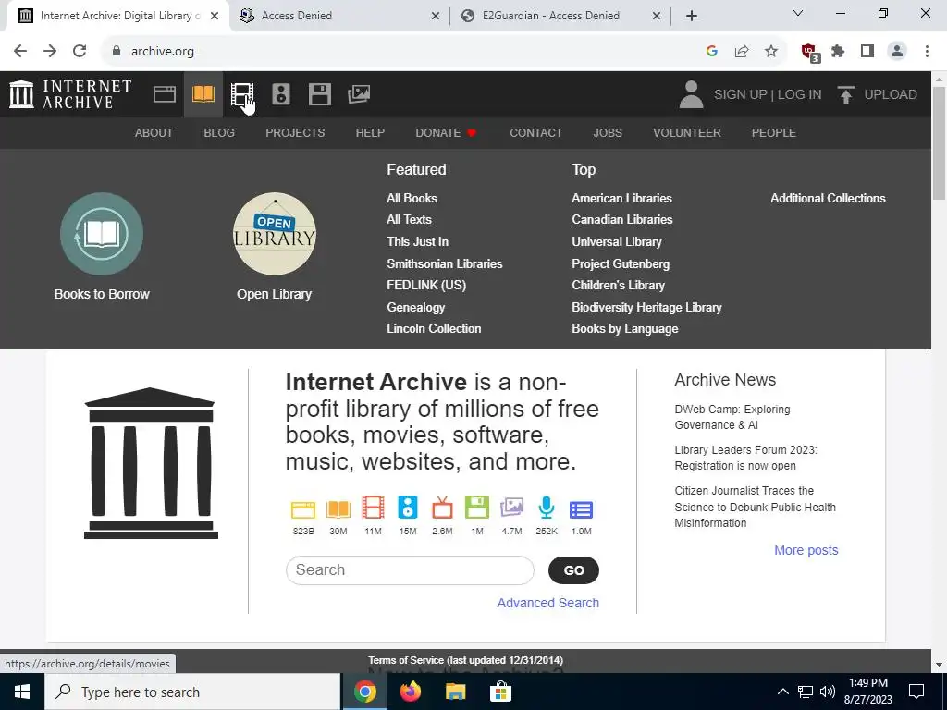This screenshot has width=947, height=710.
Task: Open the Project Gutenberg link
Action: click(621, 263)
